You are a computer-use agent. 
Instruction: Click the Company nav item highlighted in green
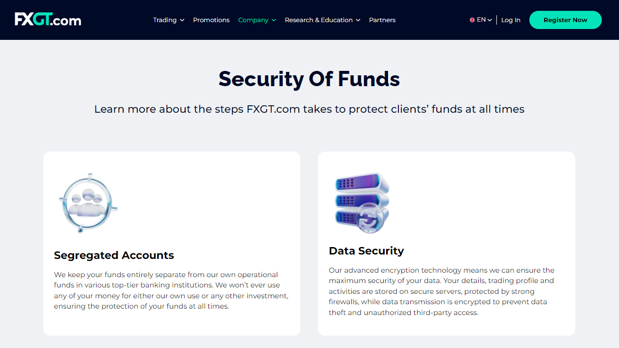253,20
